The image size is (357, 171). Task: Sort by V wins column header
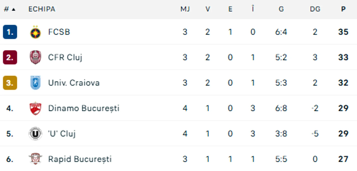pyautogui.click(x=208, y=9)
